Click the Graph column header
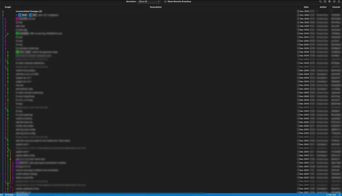The height and width of the screenshot is (196, 342). click(8, 7)
